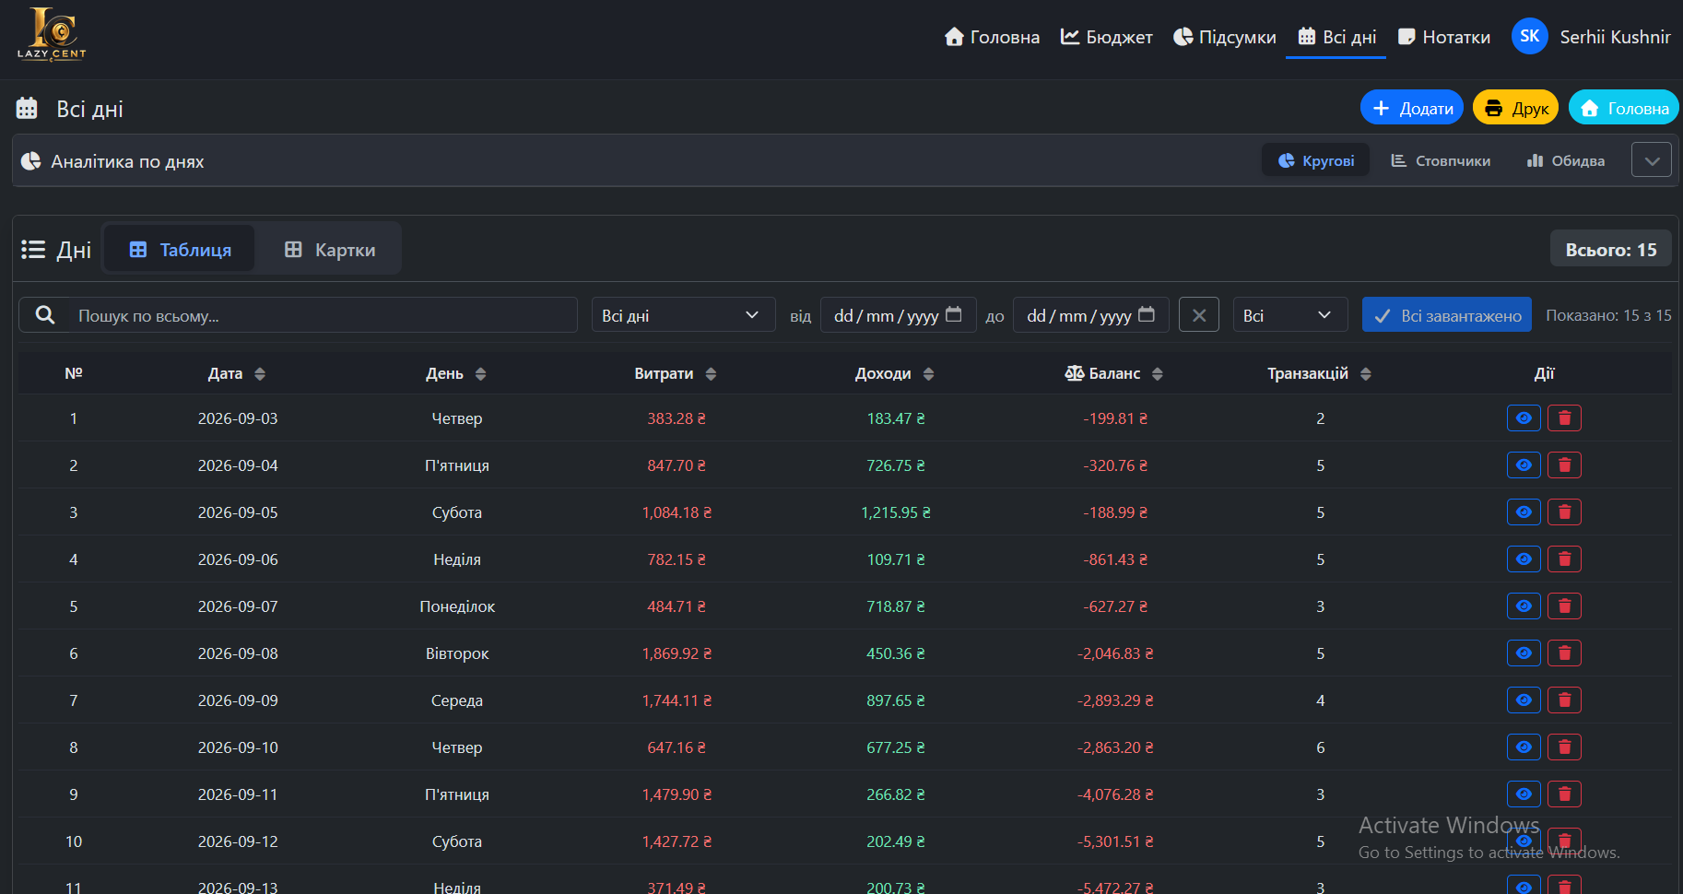Click the Lazy Cent logo
The image size is (1683, 894).
click(x=52, y=34)
